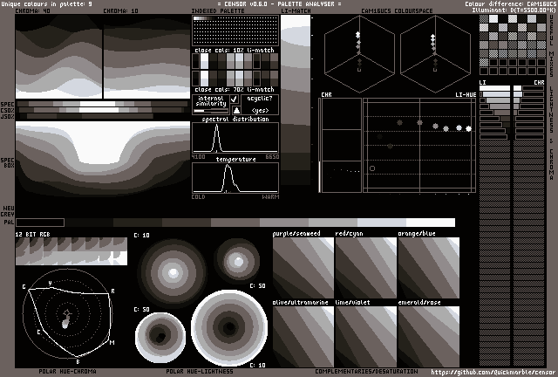Open the red/cyan desaturation thumbnail
This screenshot has width=558, height=377.
(366, 268)
